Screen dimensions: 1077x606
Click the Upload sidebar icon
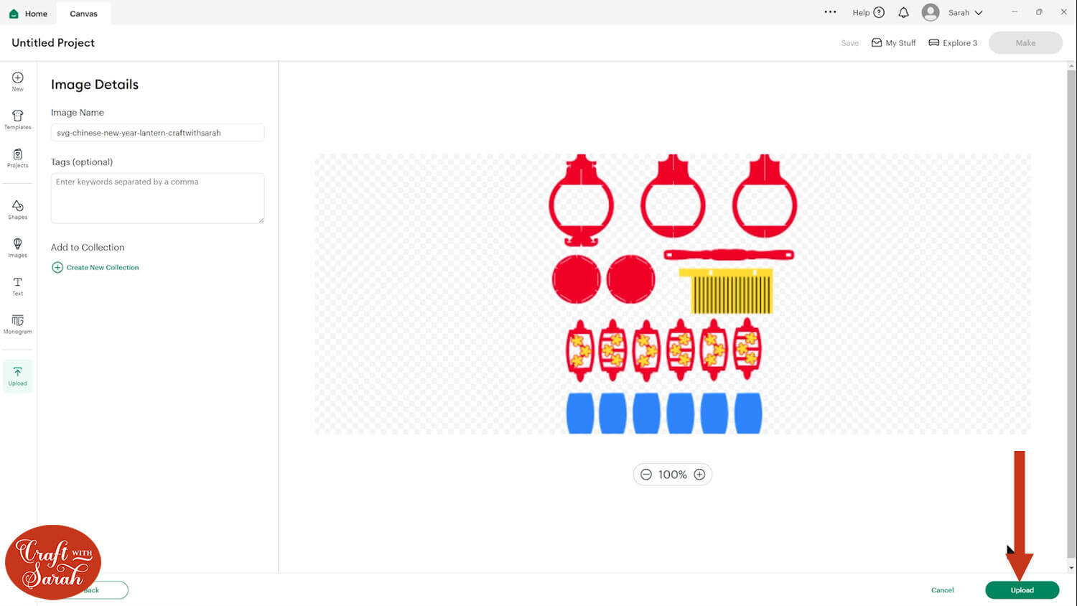pyautogui.click(x=17, y=376)
